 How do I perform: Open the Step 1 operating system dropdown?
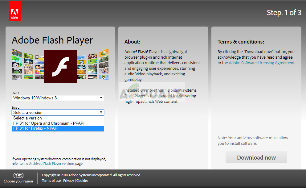click(x=58, y=98)
